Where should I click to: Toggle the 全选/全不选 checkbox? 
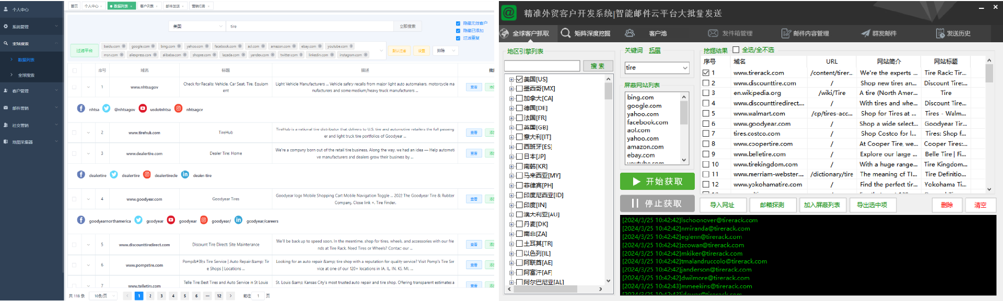(x=736, y=50)
